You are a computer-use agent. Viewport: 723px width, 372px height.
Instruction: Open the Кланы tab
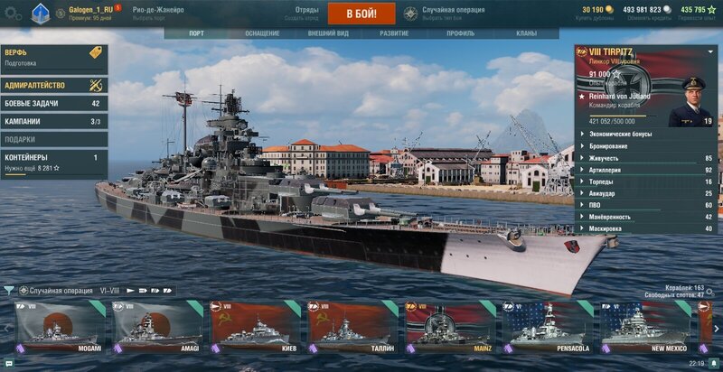pos(527,33)
